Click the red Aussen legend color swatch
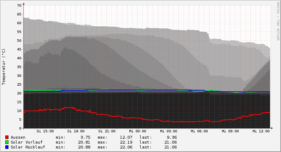 point(7,137)
